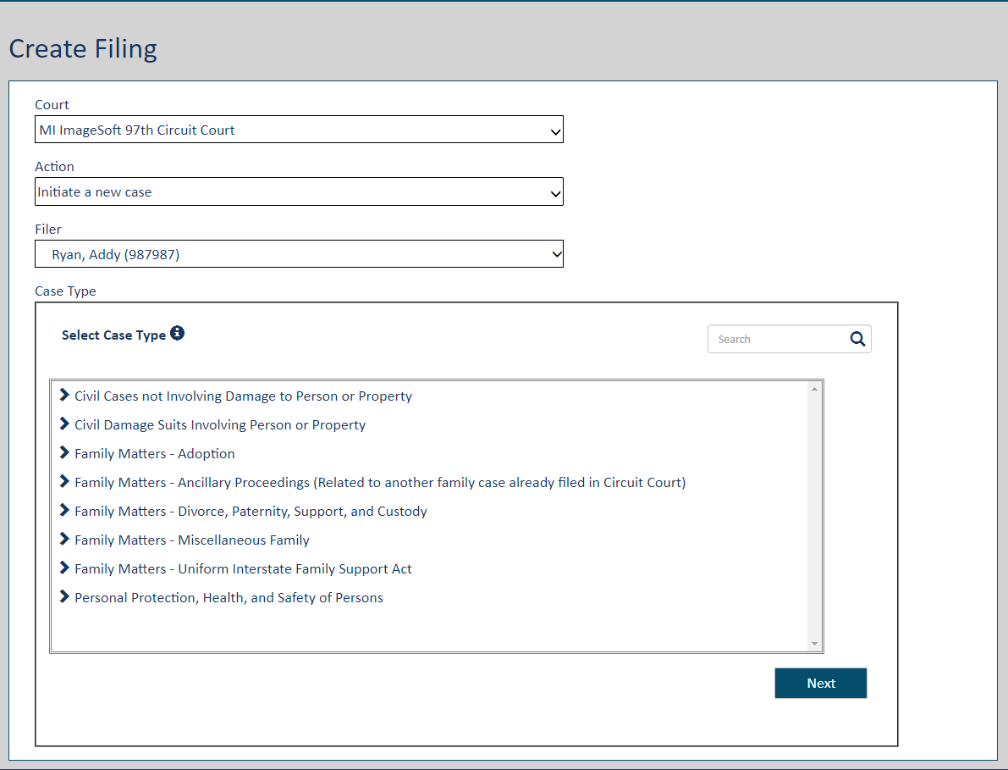The width and height of the screenshot is (1008, 770).
Task: Expand Family Matters - Miscellaneous Family chevron
Action: (64, 539)
